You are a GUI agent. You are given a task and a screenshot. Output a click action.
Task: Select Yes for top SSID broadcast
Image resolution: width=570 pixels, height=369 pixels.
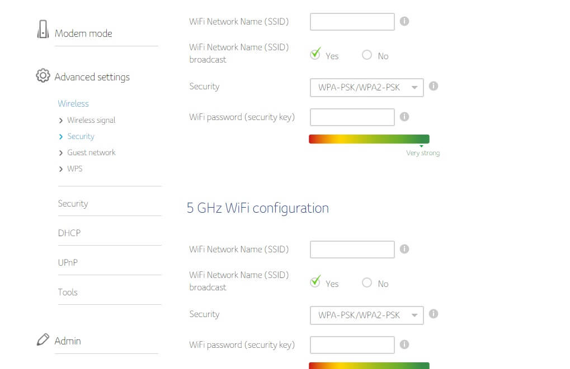(x=315, y=55)
